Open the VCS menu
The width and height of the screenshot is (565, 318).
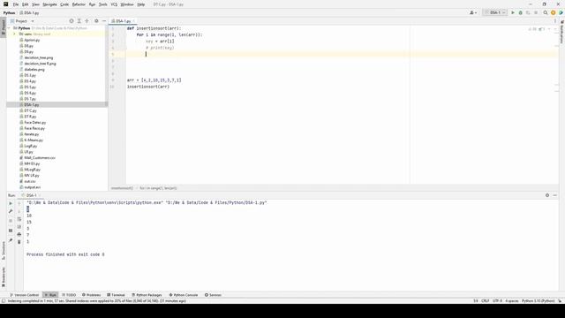click(x=114, y=4)
